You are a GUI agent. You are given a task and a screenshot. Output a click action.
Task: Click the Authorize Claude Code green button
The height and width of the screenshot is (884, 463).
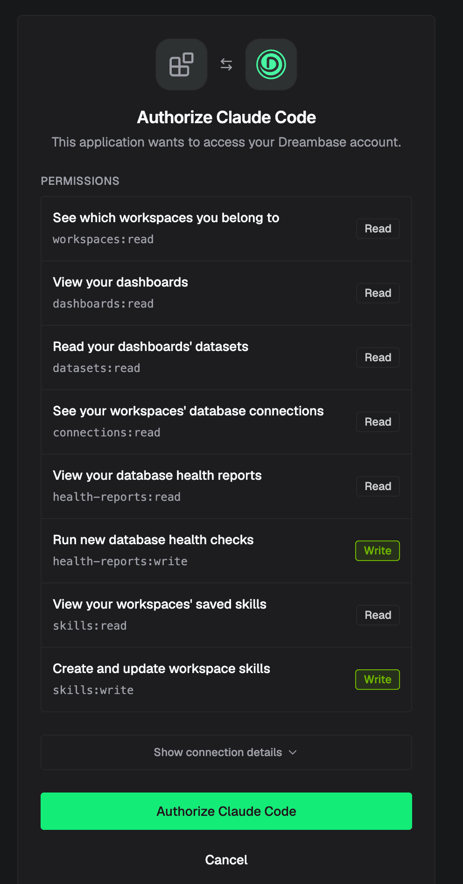pos(226,811)
